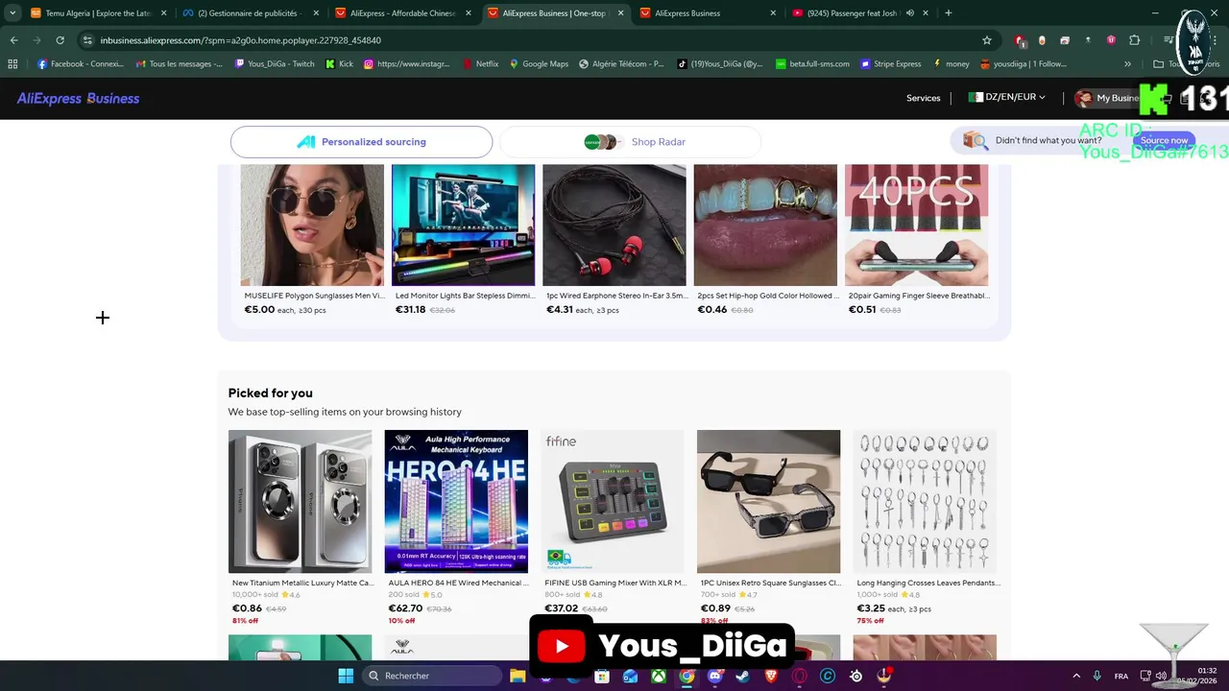
Task: Launch Brave browser from taskbar
Action: (x=771, y=676)
